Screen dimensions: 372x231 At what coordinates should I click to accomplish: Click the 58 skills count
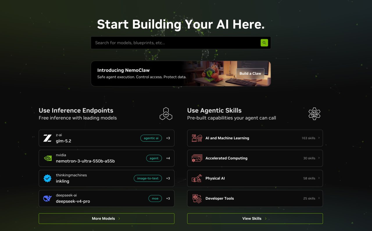[309, 178]
